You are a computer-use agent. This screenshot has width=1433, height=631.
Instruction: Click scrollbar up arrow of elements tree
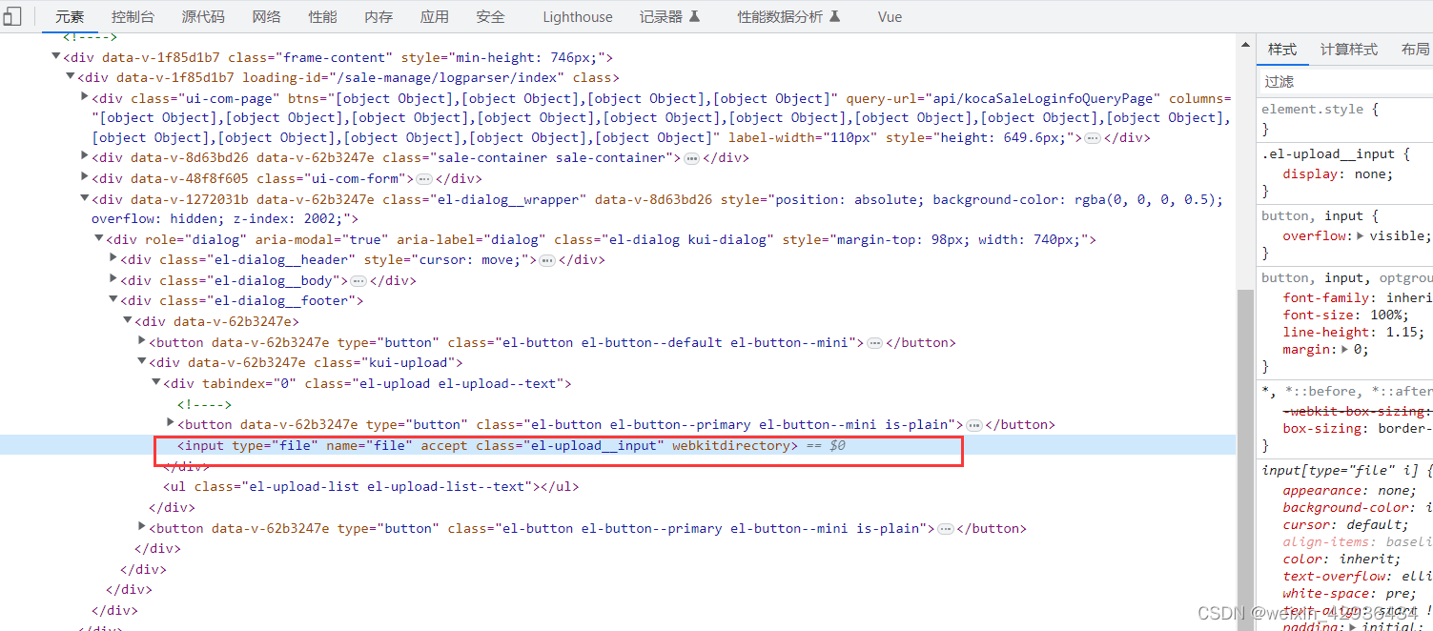(x=1245, y=44)
